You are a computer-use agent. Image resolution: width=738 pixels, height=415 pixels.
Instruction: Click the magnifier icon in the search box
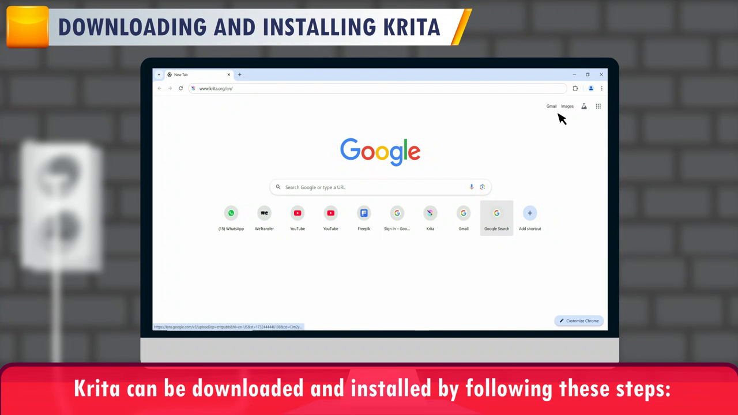click(x=278, y=187)
